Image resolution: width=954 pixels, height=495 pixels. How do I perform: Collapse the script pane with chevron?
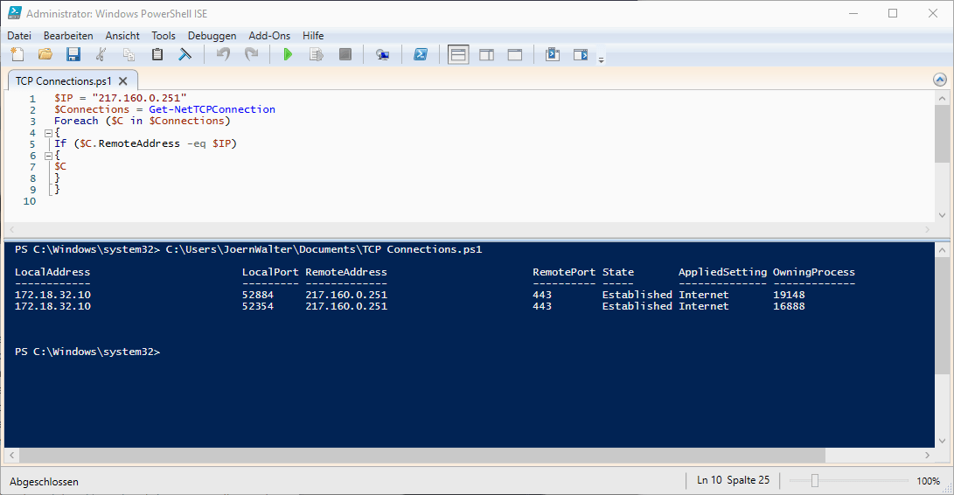940,80
